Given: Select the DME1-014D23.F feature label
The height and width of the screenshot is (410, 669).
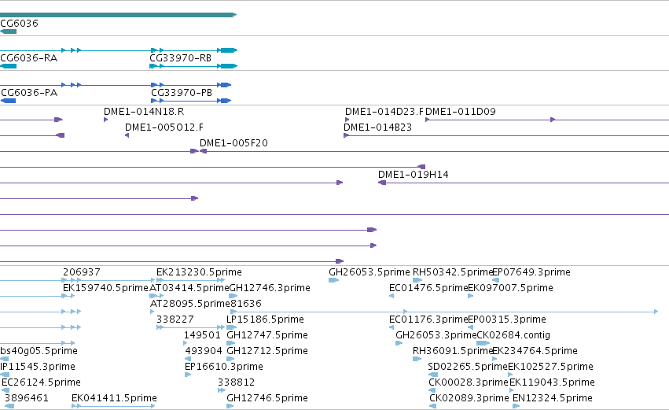Looking at the screenshot, I should [384, 112].
